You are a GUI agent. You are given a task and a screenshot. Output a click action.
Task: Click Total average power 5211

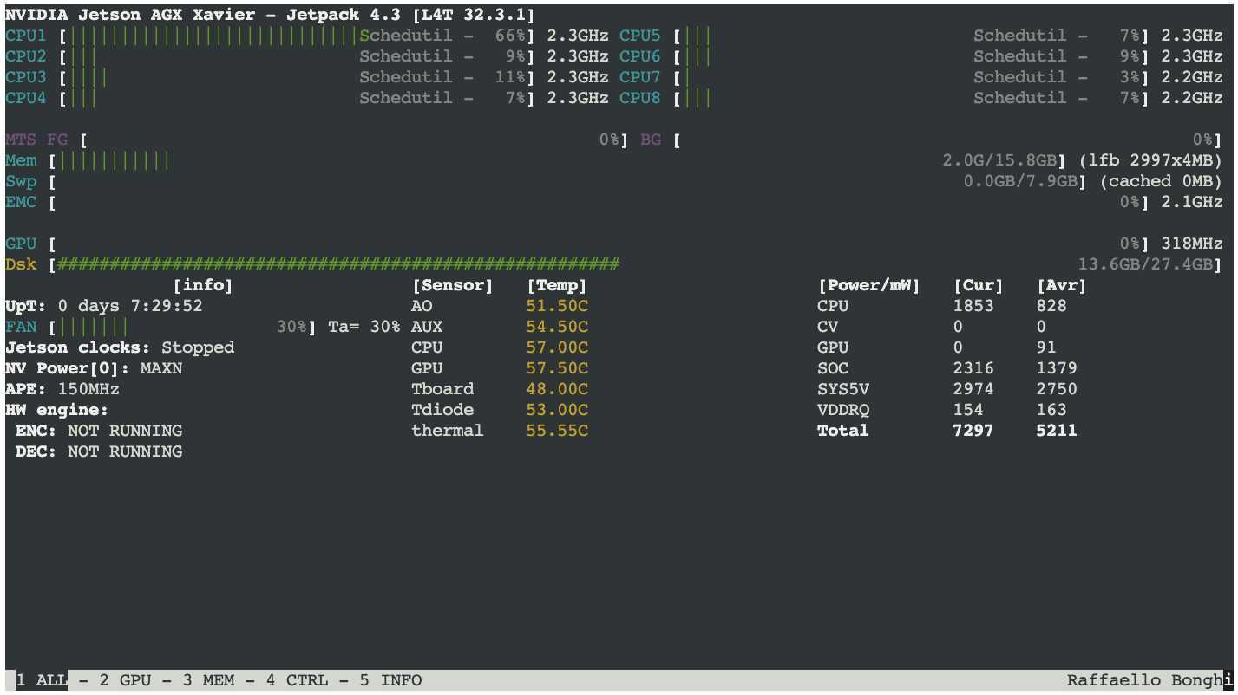coord(1057,431)
